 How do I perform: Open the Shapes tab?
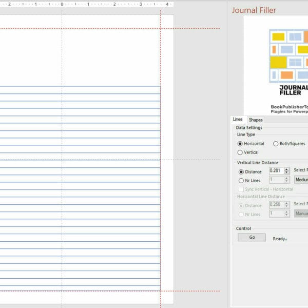(x=255, y=120)
